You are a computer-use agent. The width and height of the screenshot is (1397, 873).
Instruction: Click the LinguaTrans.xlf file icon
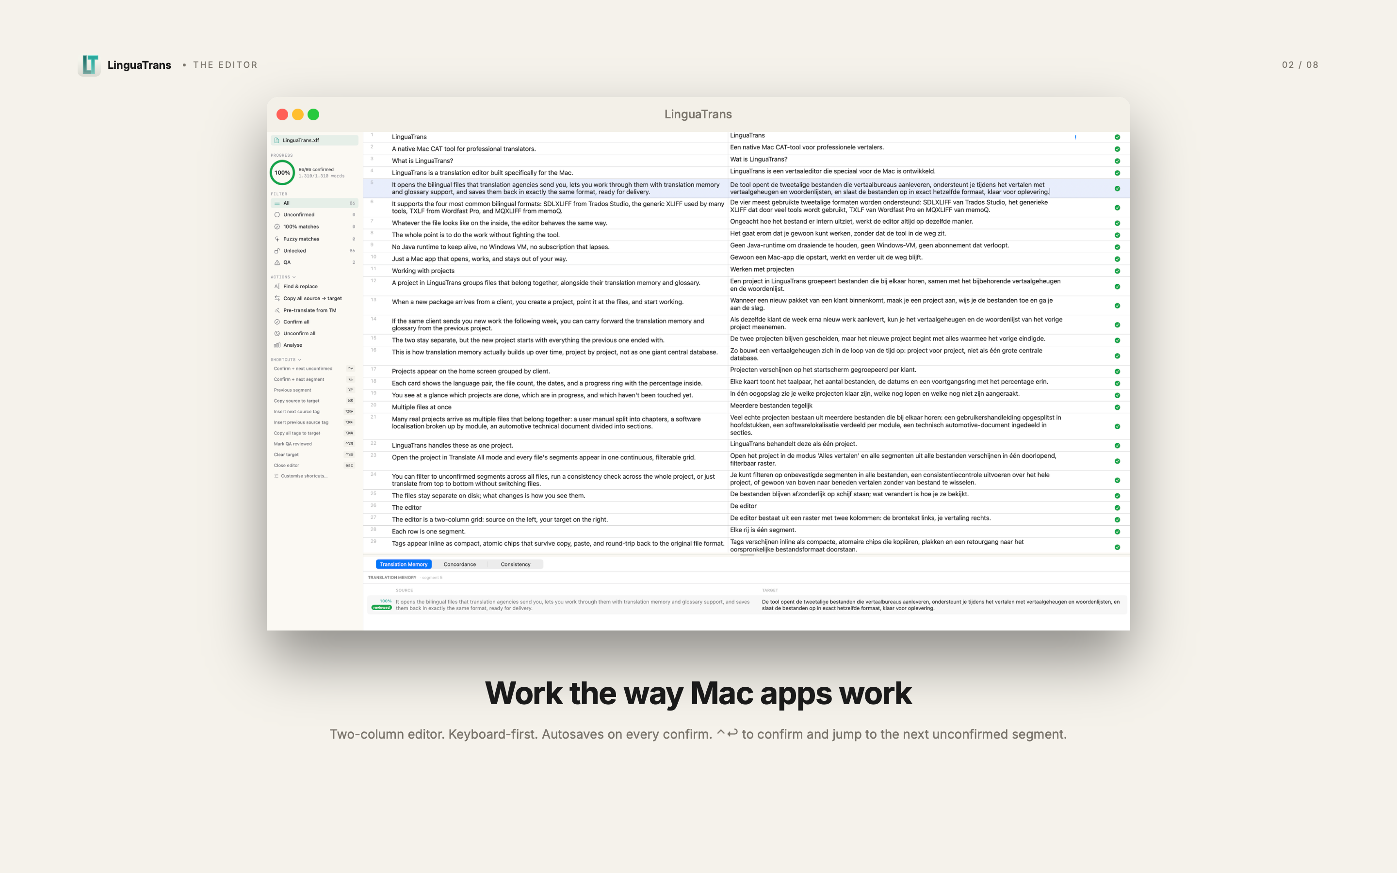pos(276,140)
